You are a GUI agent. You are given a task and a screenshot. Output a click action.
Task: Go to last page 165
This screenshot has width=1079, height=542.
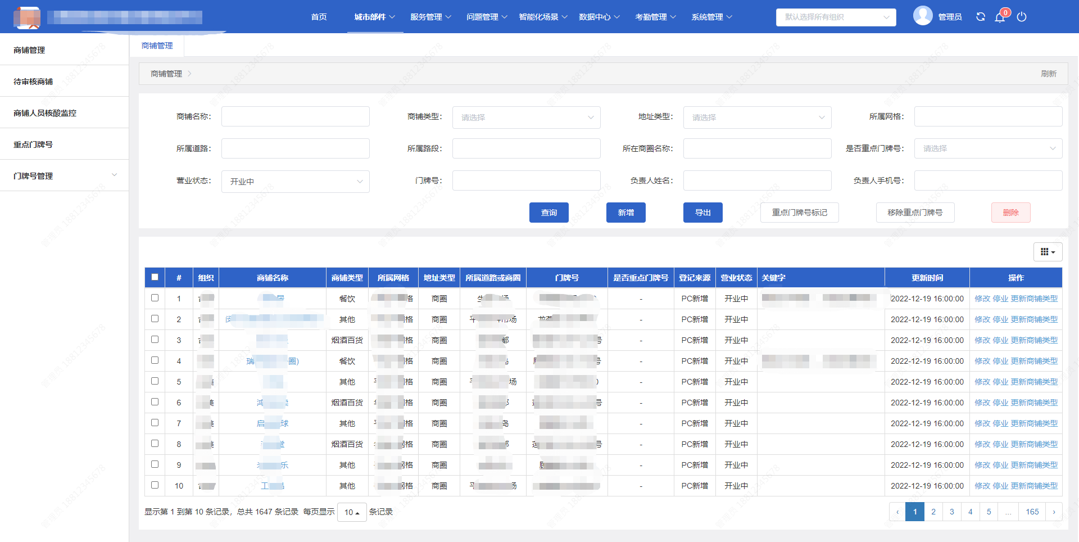1032,512
